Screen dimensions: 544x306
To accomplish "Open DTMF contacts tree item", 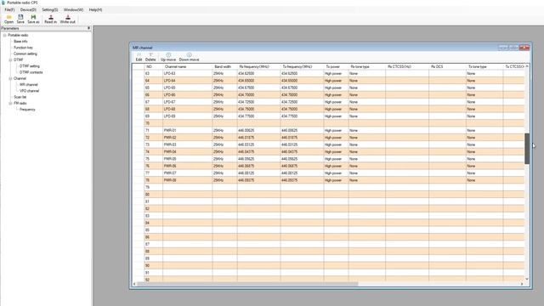I will point(31,72).
